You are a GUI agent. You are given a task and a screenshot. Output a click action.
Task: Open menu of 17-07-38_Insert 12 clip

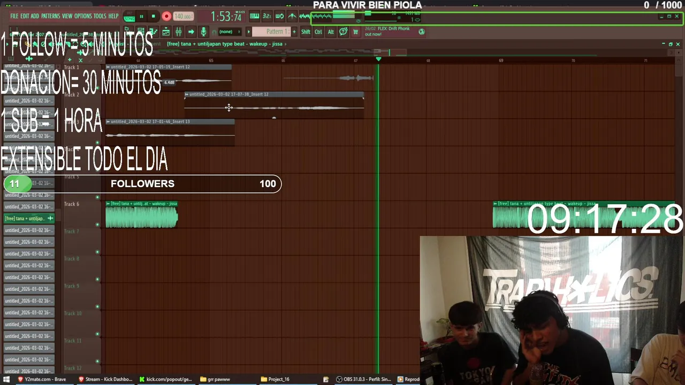[187, 94]
